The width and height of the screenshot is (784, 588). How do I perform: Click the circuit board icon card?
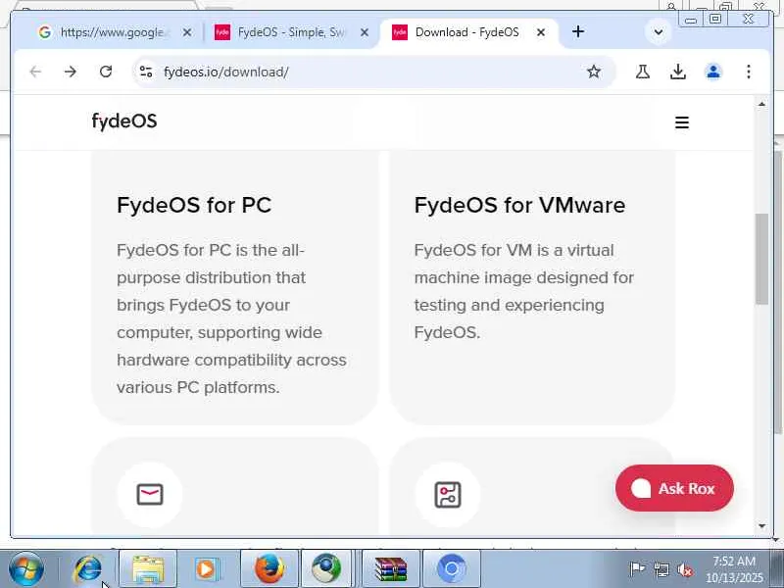[448, 495]
